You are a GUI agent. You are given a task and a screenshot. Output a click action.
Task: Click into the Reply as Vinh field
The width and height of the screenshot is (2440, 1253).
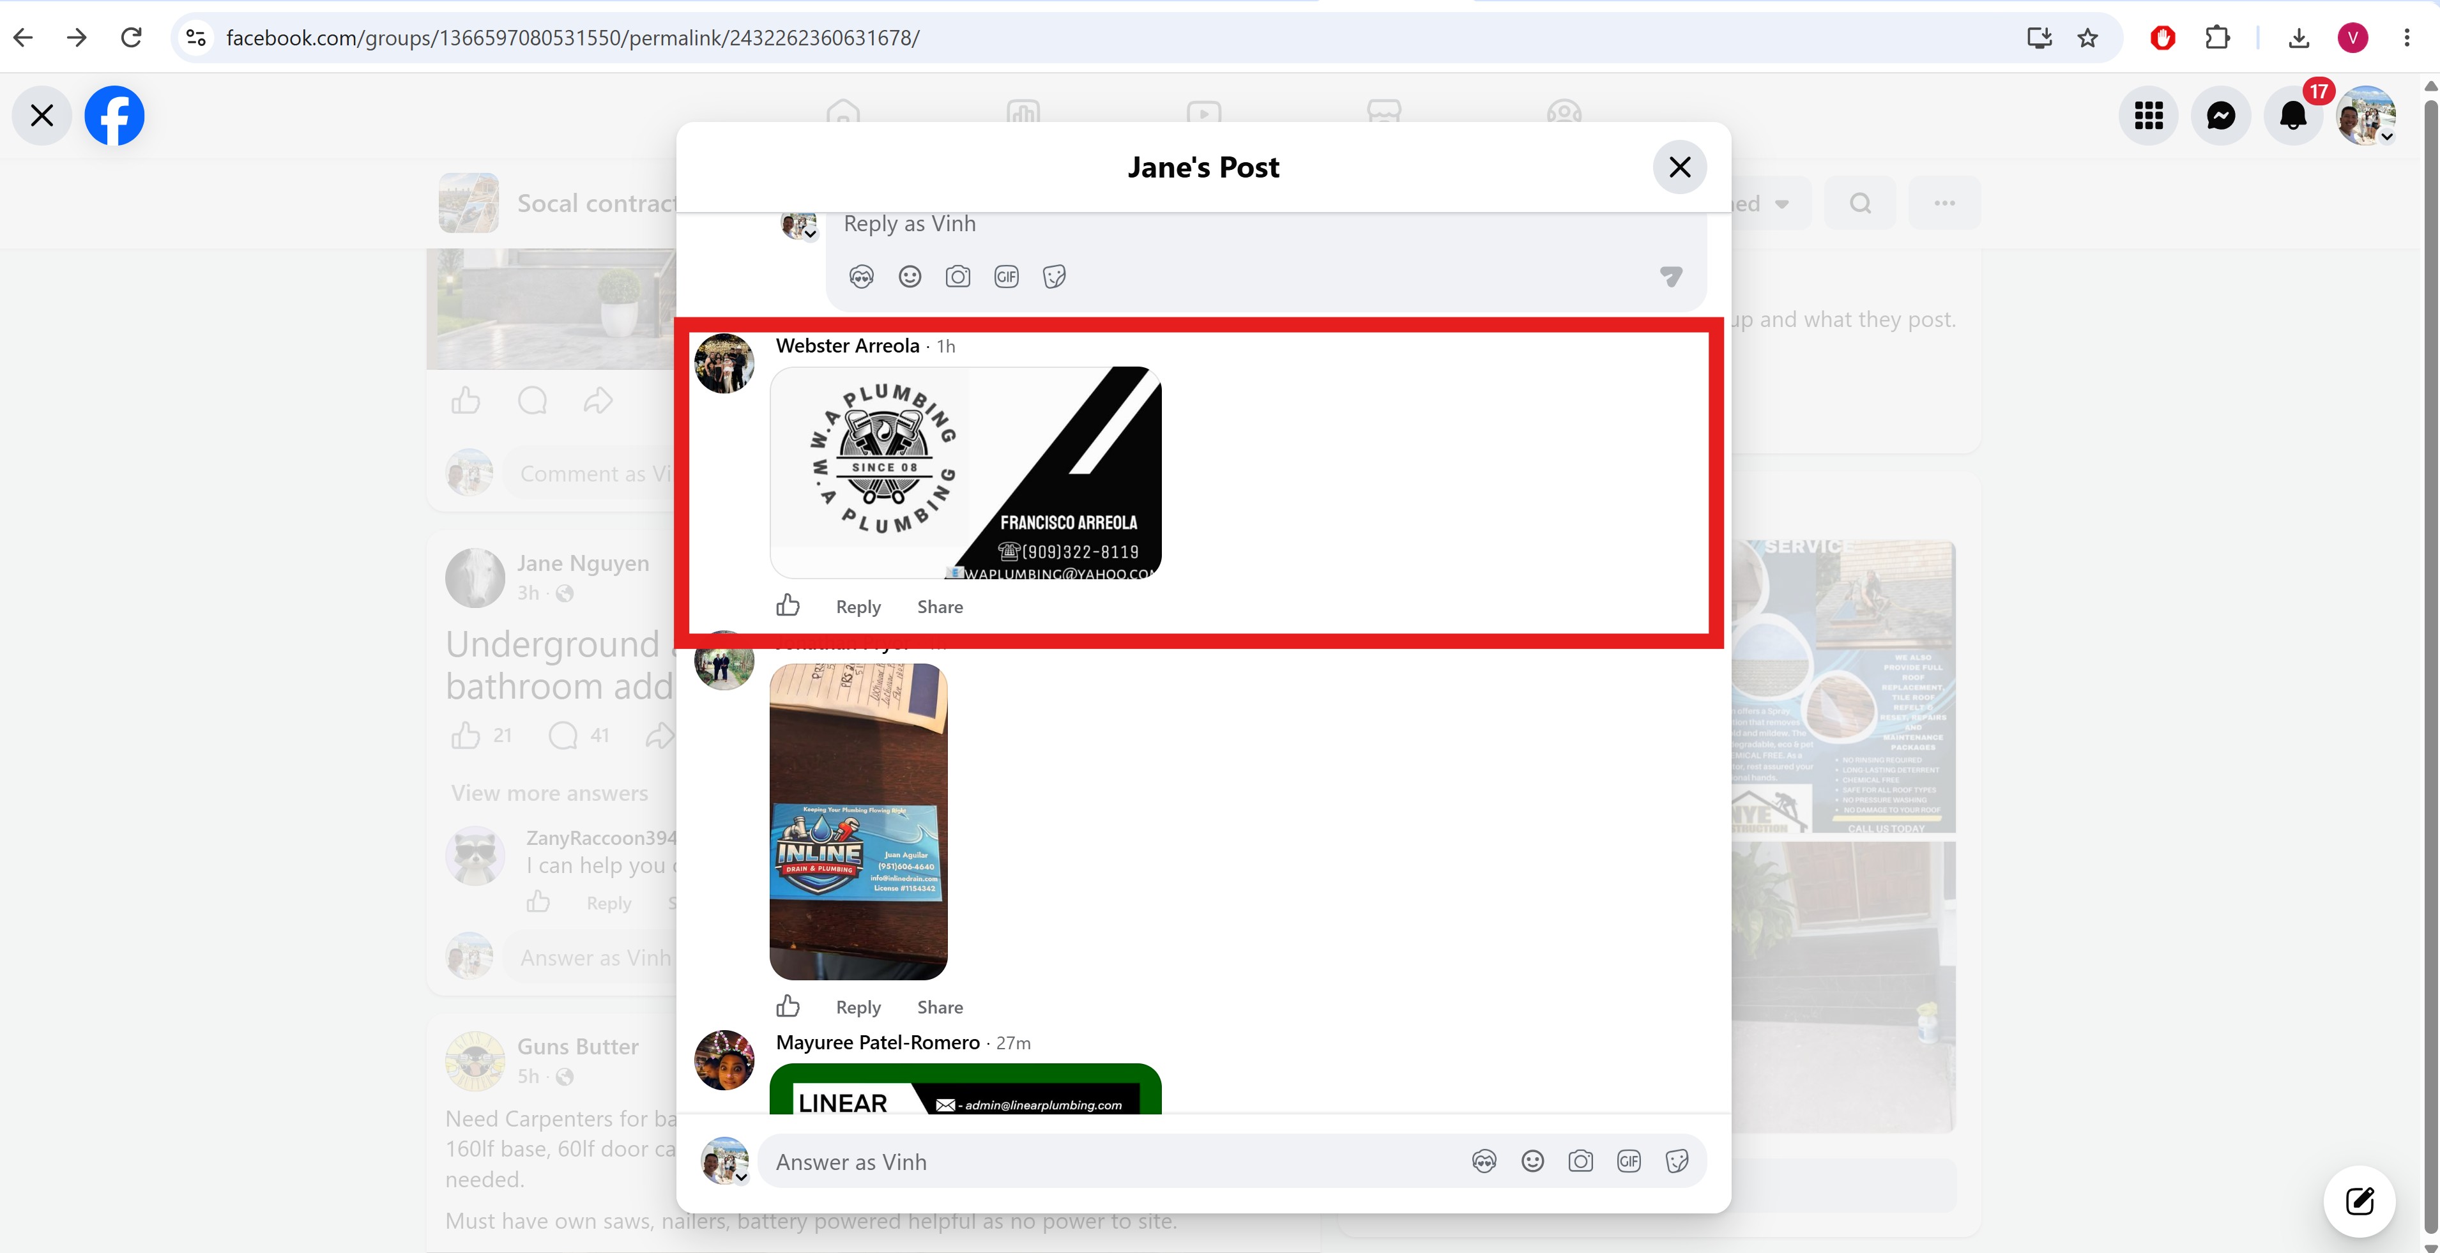tap(1265, 224)
